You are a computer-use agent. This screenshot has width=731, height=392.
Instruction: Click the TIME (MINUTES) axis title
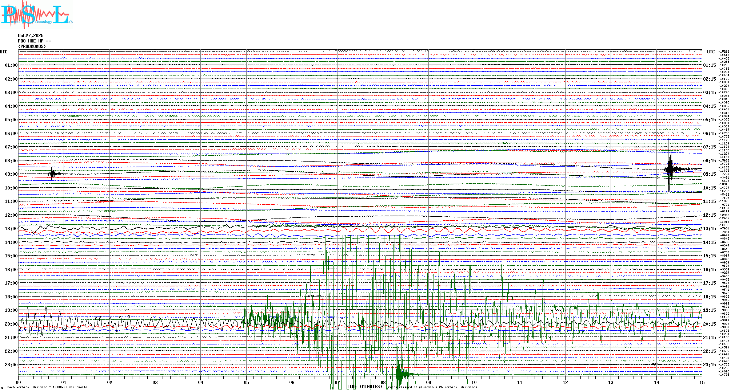(x=364, y=387)
